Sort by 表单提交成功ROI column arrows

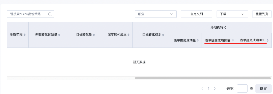click(267, 40)
